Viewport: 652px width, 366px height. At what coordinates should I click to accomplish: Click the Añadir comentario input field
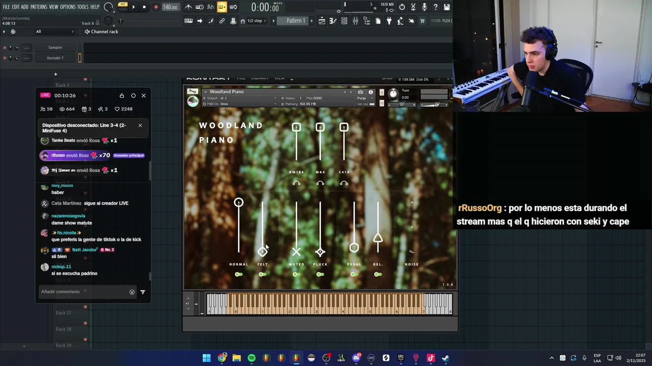[84, 292]
